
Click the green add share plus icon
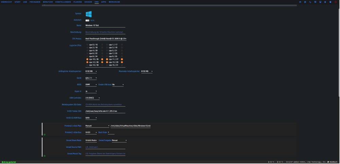[45, 156]
